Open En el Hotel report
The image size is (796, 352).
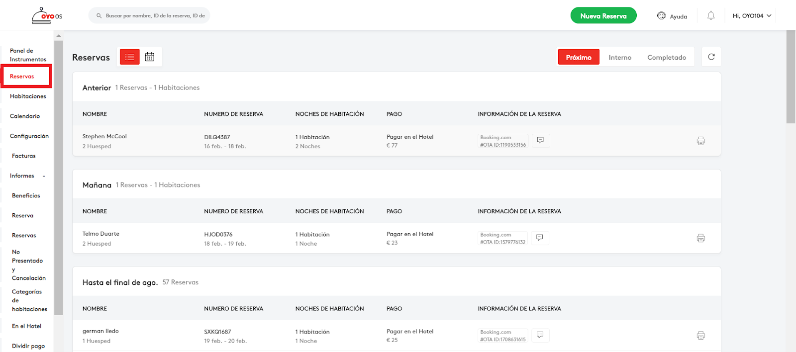click(27, 326)
